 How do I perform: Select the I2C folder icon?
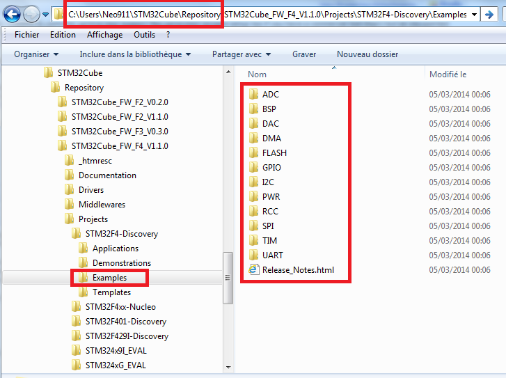point(253,182)
